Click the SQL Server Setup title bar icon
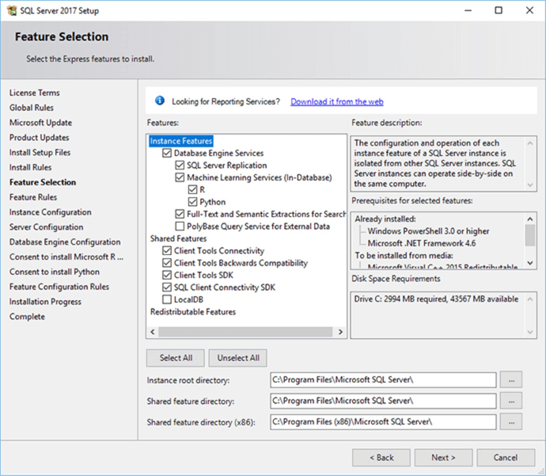The height and width of the screenshot is (476, 546). 13,11
